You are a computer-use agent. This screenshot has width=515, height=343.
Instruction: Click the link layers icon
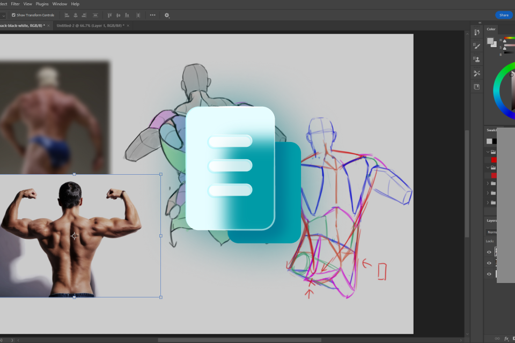(x=497, y=338)
